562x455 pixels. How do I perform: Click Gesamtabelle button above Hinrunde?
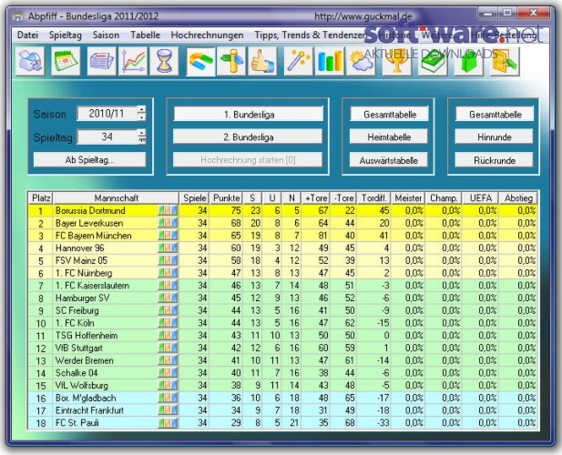click(x=495, y=114)
